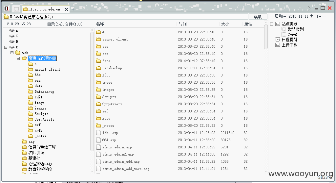Screen dimensions: 336x183
Task: Sort by 属性 column header
Action: pyautogui.click(x=248, y=24)
